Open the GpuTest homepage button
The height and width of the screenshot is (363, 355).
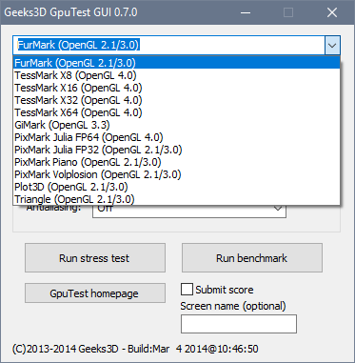click(x=95, y=293)
